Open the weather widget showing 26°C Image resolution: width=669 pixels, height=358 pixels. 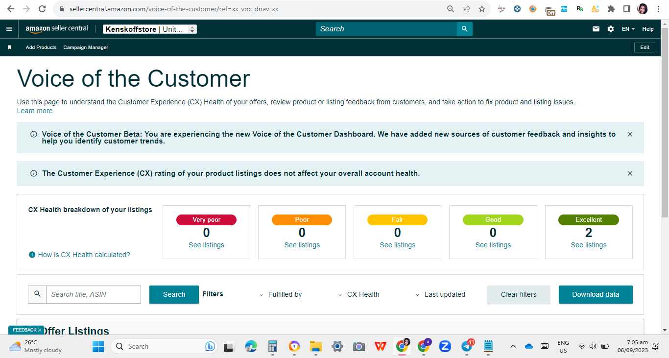pyautogui.click(x=36, y=346)
